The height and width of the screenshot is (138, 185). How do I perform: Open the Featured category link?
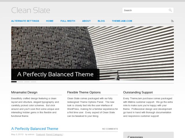coord(40,135)
